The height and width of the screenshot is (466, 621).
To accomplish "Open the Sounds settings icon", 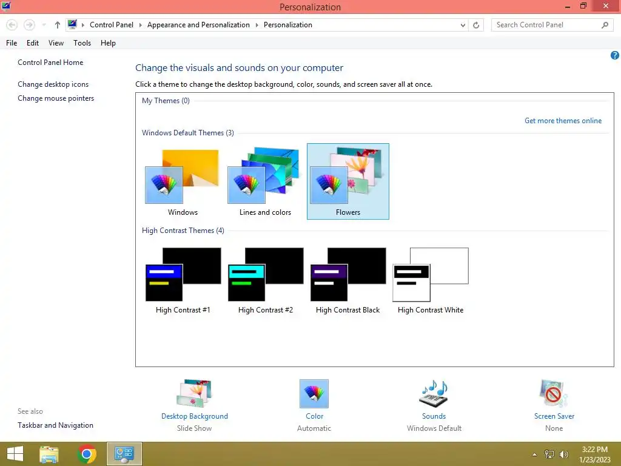I will click(434, 393).
